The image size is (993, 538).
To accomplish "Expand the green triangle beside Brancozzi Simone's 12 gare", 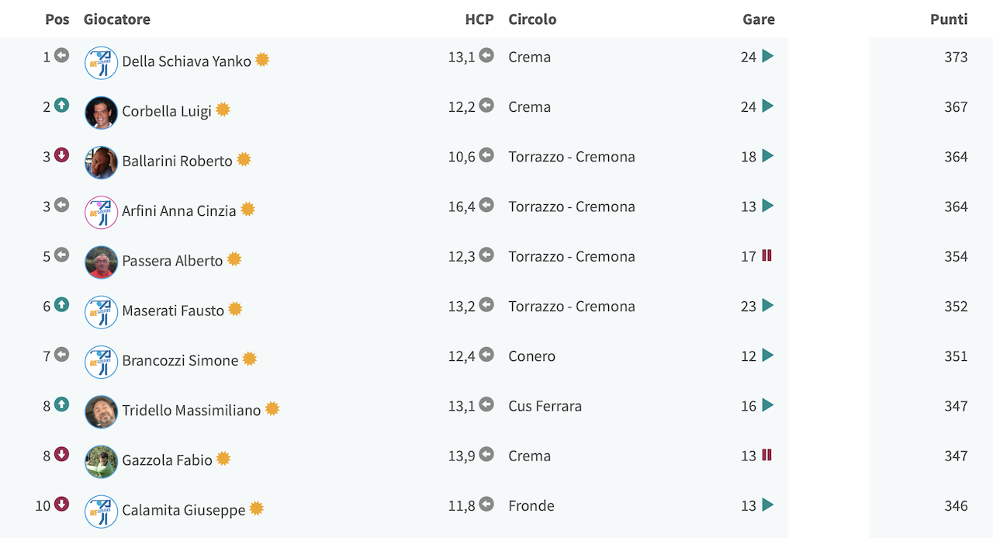I will tap(767, 355).
